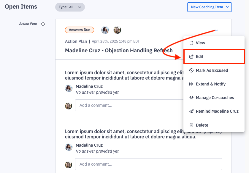Click the pencil icon next to Edit
Image resolution: width=249 pixels, height=173 pixels.
click(x=191, y=56)
